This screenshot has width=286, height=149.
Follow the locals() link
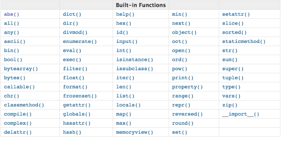point(128,105)
